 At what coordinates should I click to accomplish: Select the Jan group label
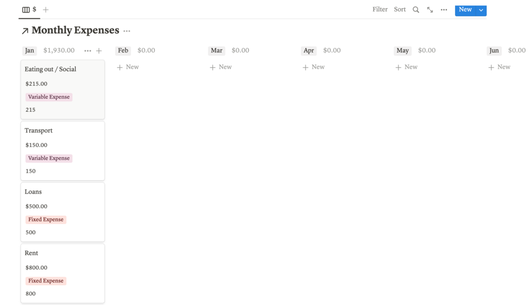(x=29, y=50)
